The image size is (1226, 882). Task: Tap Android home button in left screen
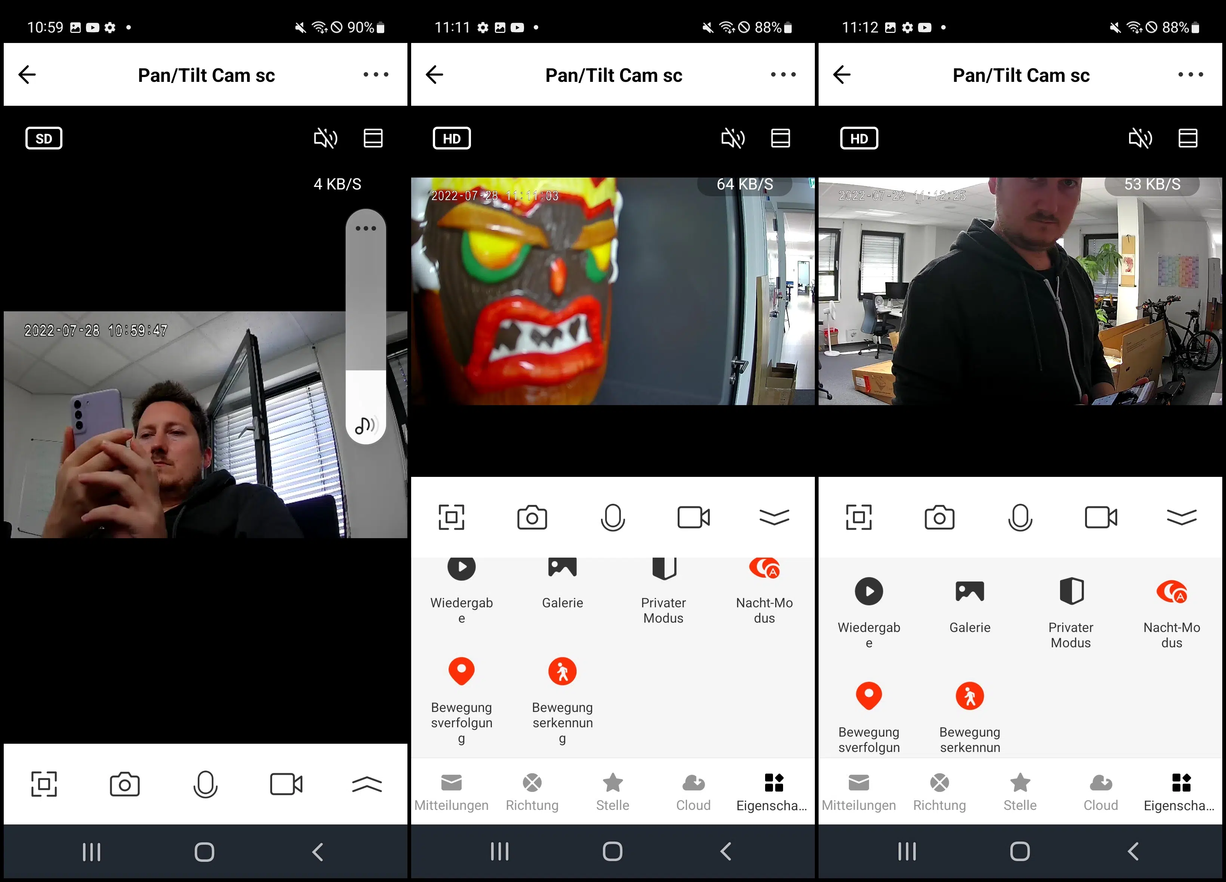click(x=204, y=852)
